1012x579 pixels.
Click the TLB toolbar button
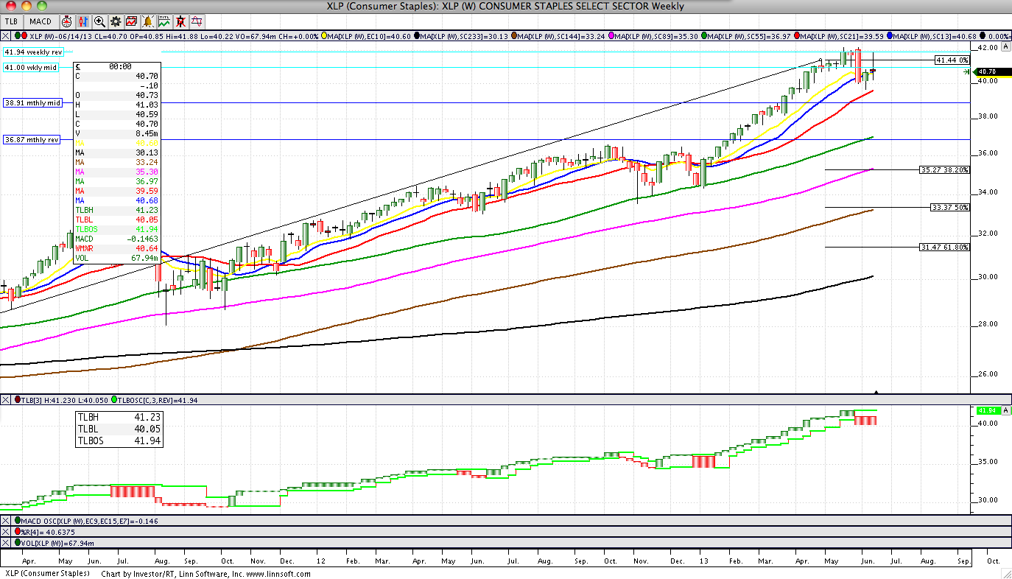click(13, 21)
